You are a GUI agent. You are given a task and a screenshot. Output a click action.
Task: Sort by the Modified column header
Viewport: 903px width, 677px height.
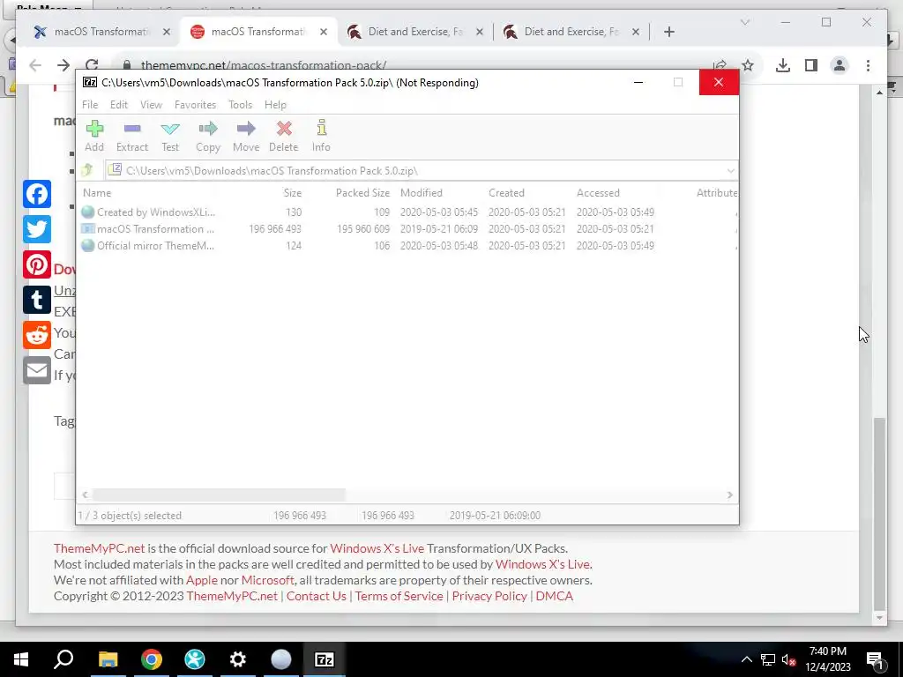click(422, 193)
